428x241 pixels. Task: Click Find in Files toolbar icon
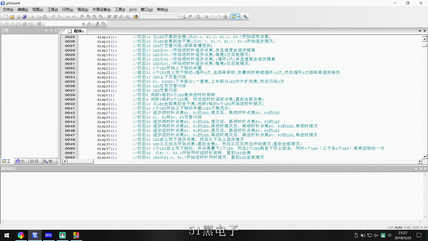[x=136, y=17]
